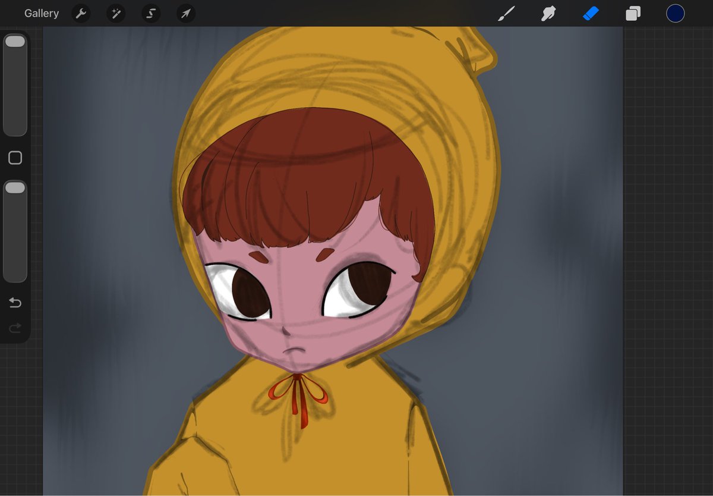Open the Layers panel
This screenshot has width=713, height=496.
click(x=633, y=13)
